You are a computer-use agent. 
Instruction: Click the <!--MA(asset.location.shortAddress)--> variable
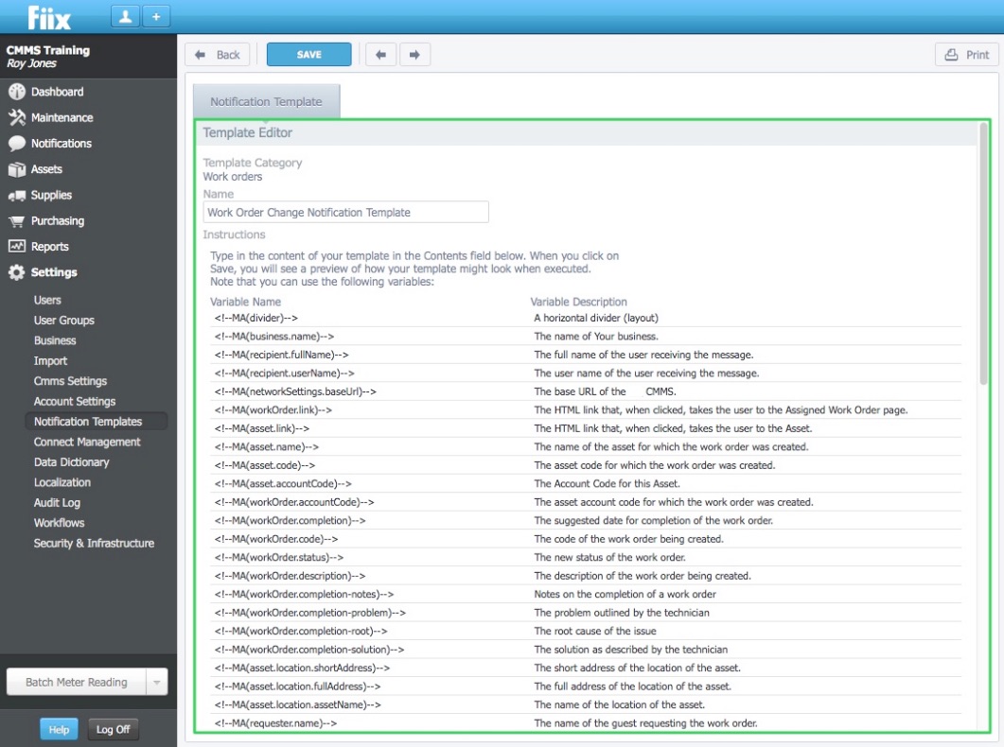(x=302, y=668)
